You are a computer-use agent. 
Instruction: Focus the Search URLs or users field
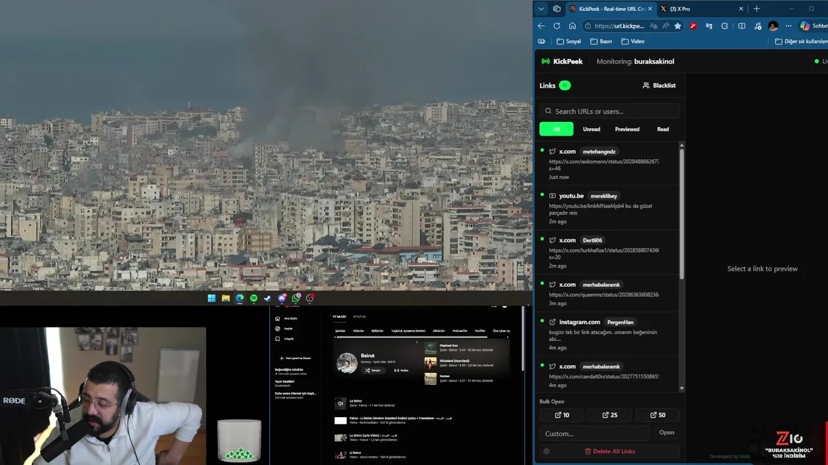pos(609,111)
